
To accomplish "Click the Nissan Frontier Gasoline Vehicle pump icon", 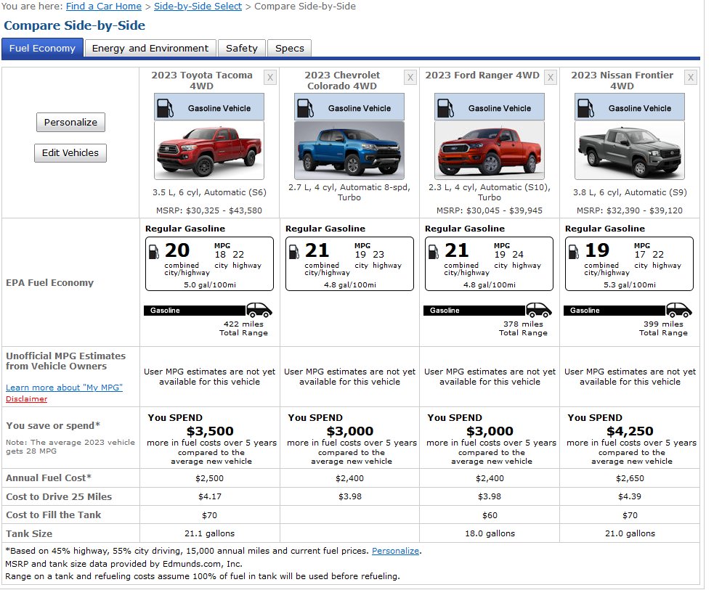I will tap(585, 108).
